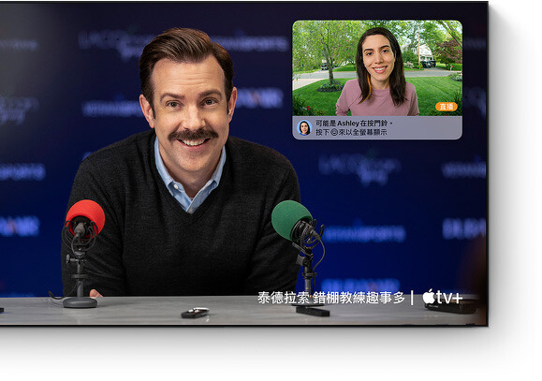Select the 來以全螢幕顯示 fullscreen hint text

click(x=362, y=132)
